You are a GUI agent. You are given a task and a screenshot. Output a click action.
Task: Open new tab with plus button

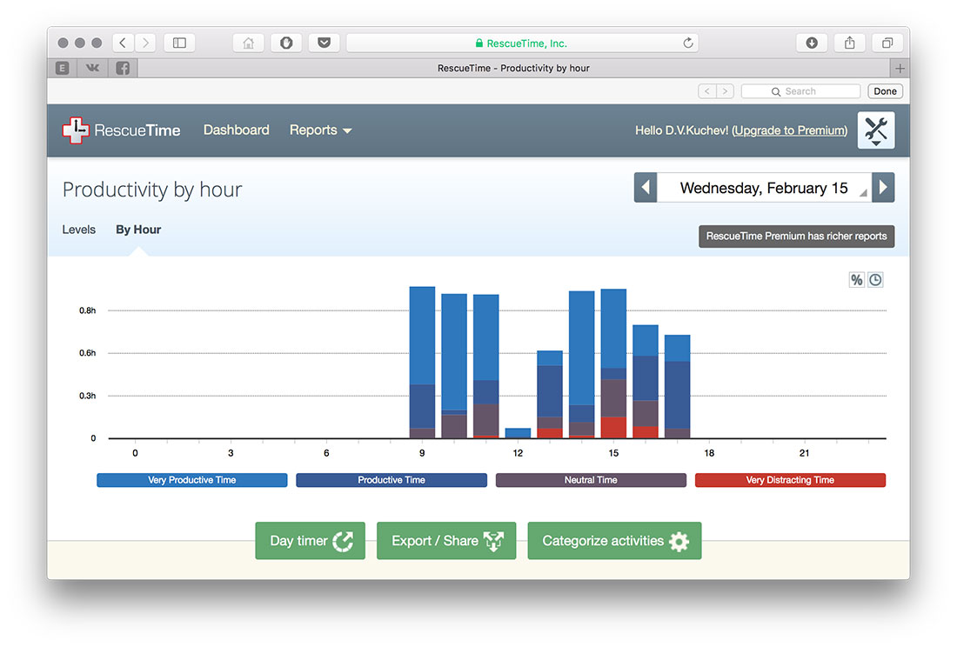900,69
